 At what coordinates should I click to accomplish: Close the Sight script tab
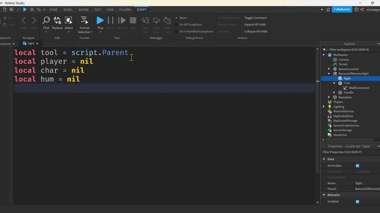click(37, 43)
